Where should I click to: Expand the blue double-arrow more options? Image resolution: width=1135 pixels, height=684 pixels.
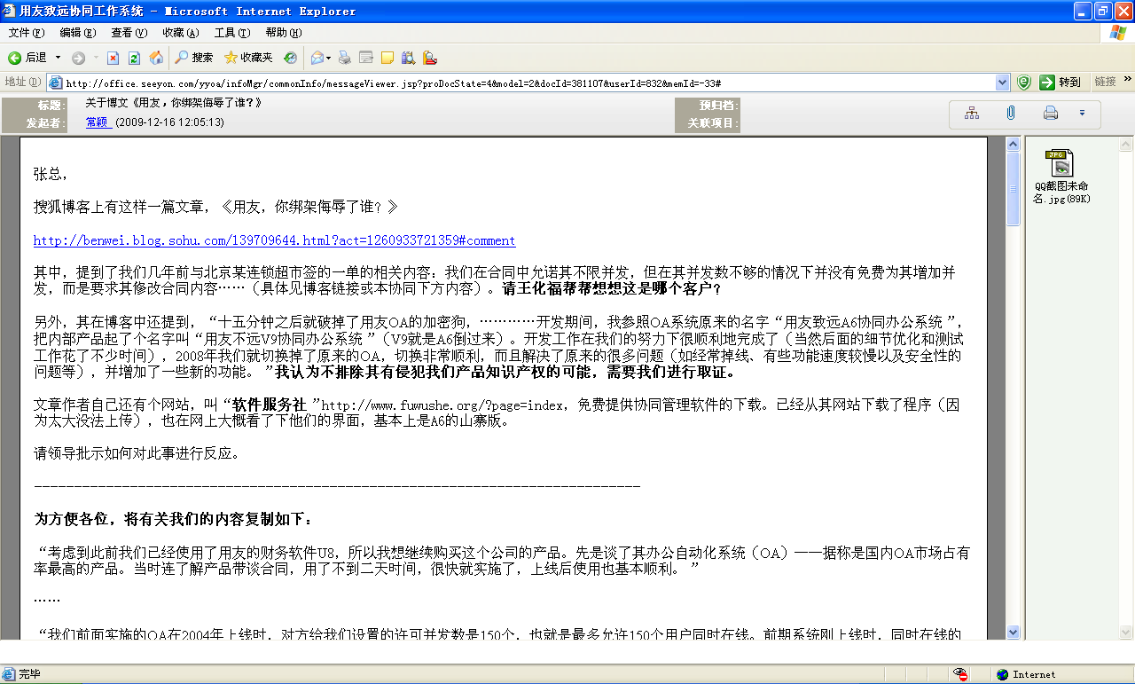click(1082, 113)
